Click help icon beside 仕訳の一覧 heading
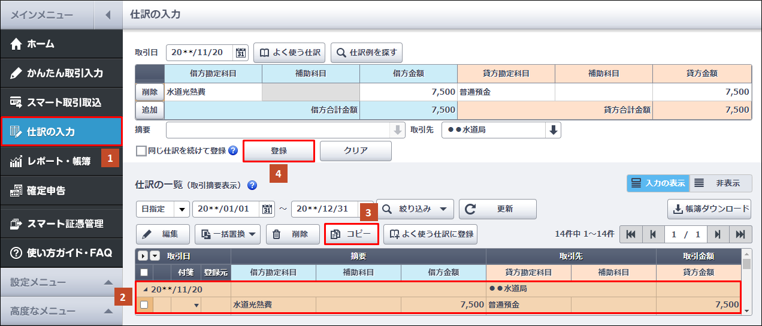The image size is (762, 326). (252, 185)
